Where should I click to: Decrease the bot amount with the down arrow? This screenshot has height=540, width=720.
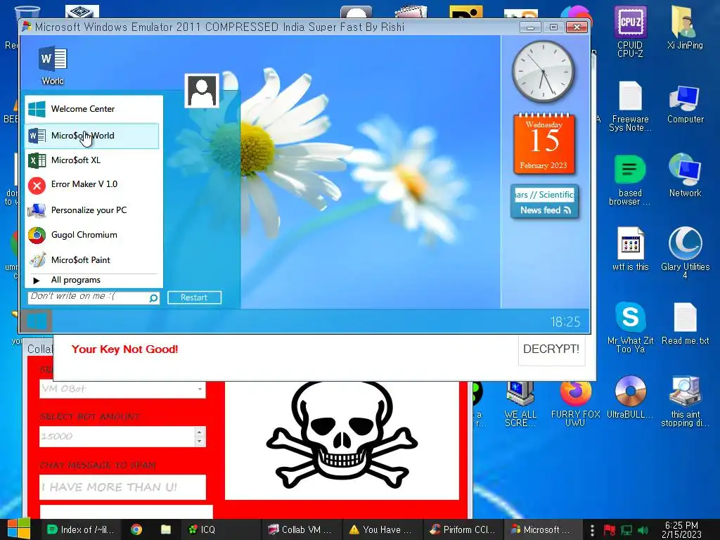(x=199, y=442)
